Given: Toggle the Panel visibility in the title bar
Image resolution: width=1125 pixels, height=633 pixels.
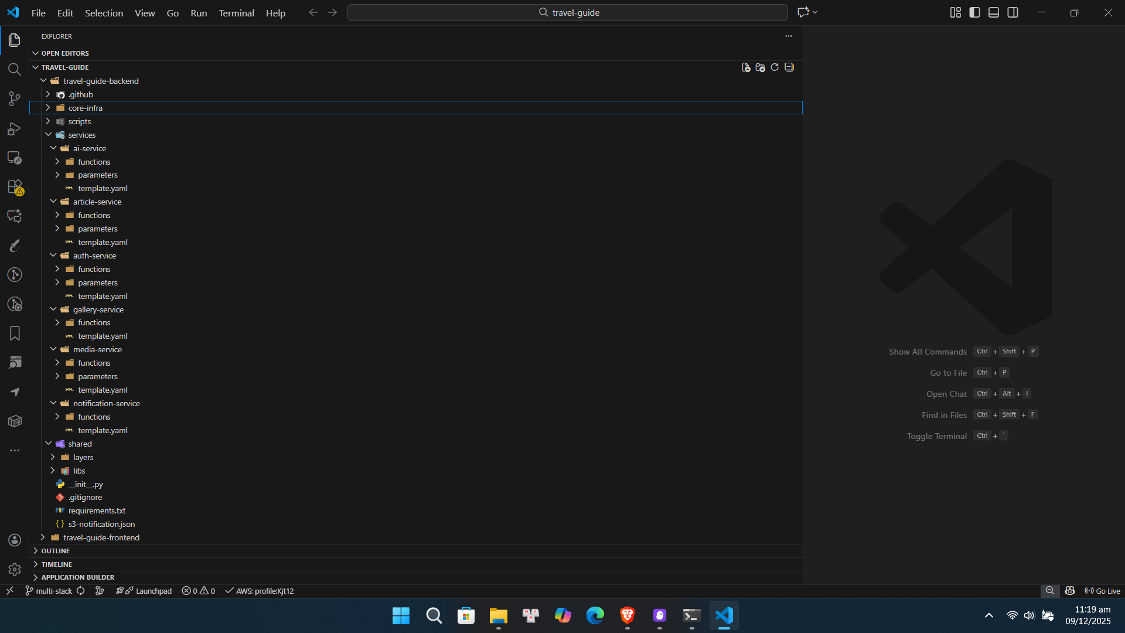Looking at the screenshot, I should tap(993, 12).
